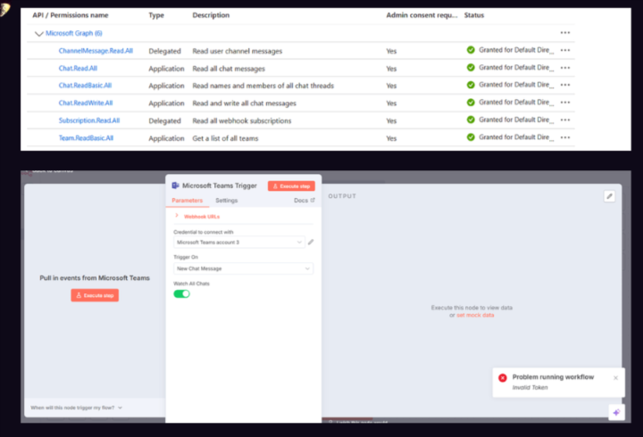Viewport: 643px width, 437px height.
Task: Click granted checkmark icon for Subscription.Read.All
Action: pyautogui.click(x=471, y=120)
